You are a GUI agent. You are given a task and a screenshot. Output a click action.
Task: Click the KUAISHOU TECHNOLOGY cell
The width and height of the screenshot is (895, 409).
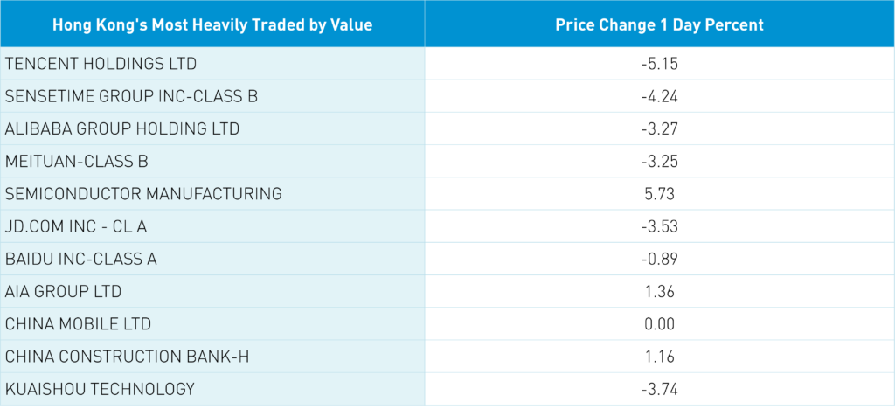(100, 389)
